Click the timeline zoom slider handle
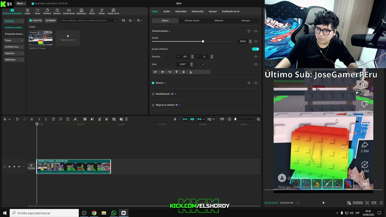Viewport: 386px width, 217px height. pyautogui.click(x=236, y=119)
